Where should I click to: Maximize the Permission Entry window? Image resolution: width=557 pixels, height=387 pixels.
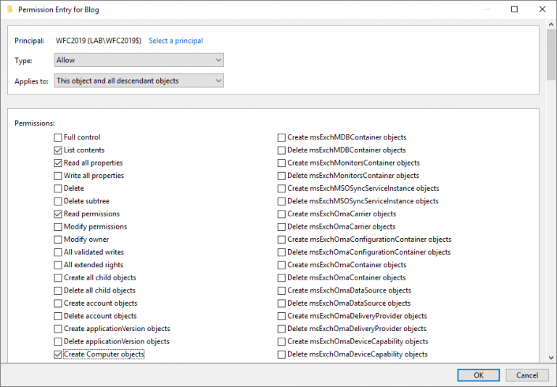(x=514, y=9)
